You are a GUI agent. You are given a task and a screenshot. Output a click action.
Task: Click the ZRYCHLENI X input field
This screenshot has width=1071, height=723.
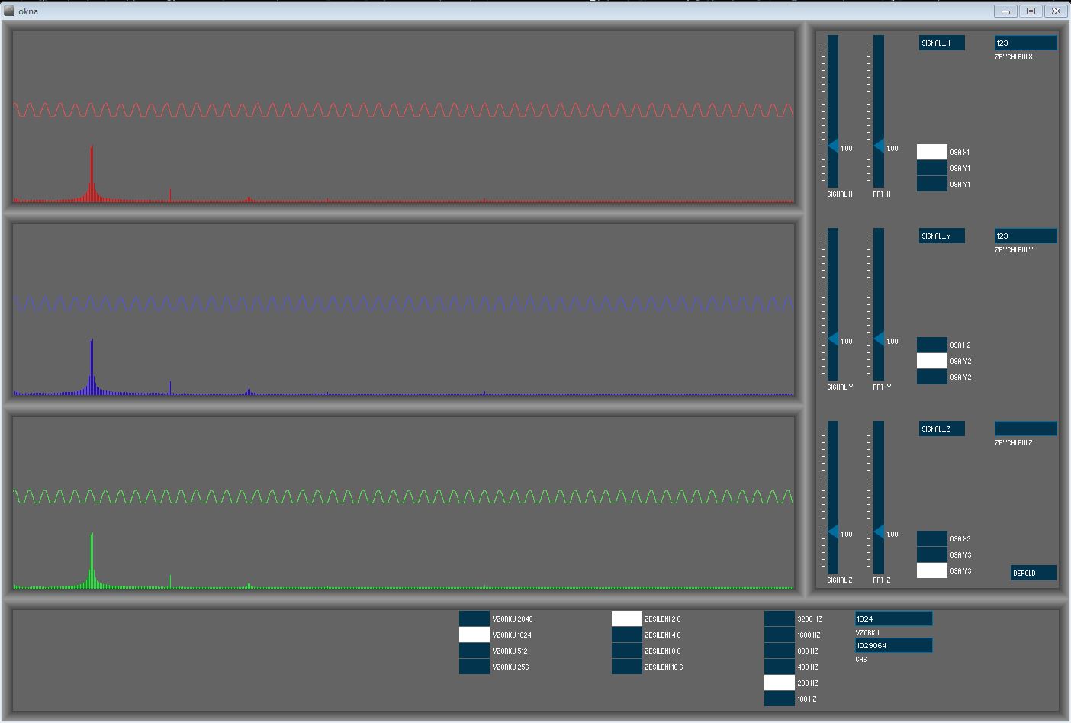point(1025,43)
